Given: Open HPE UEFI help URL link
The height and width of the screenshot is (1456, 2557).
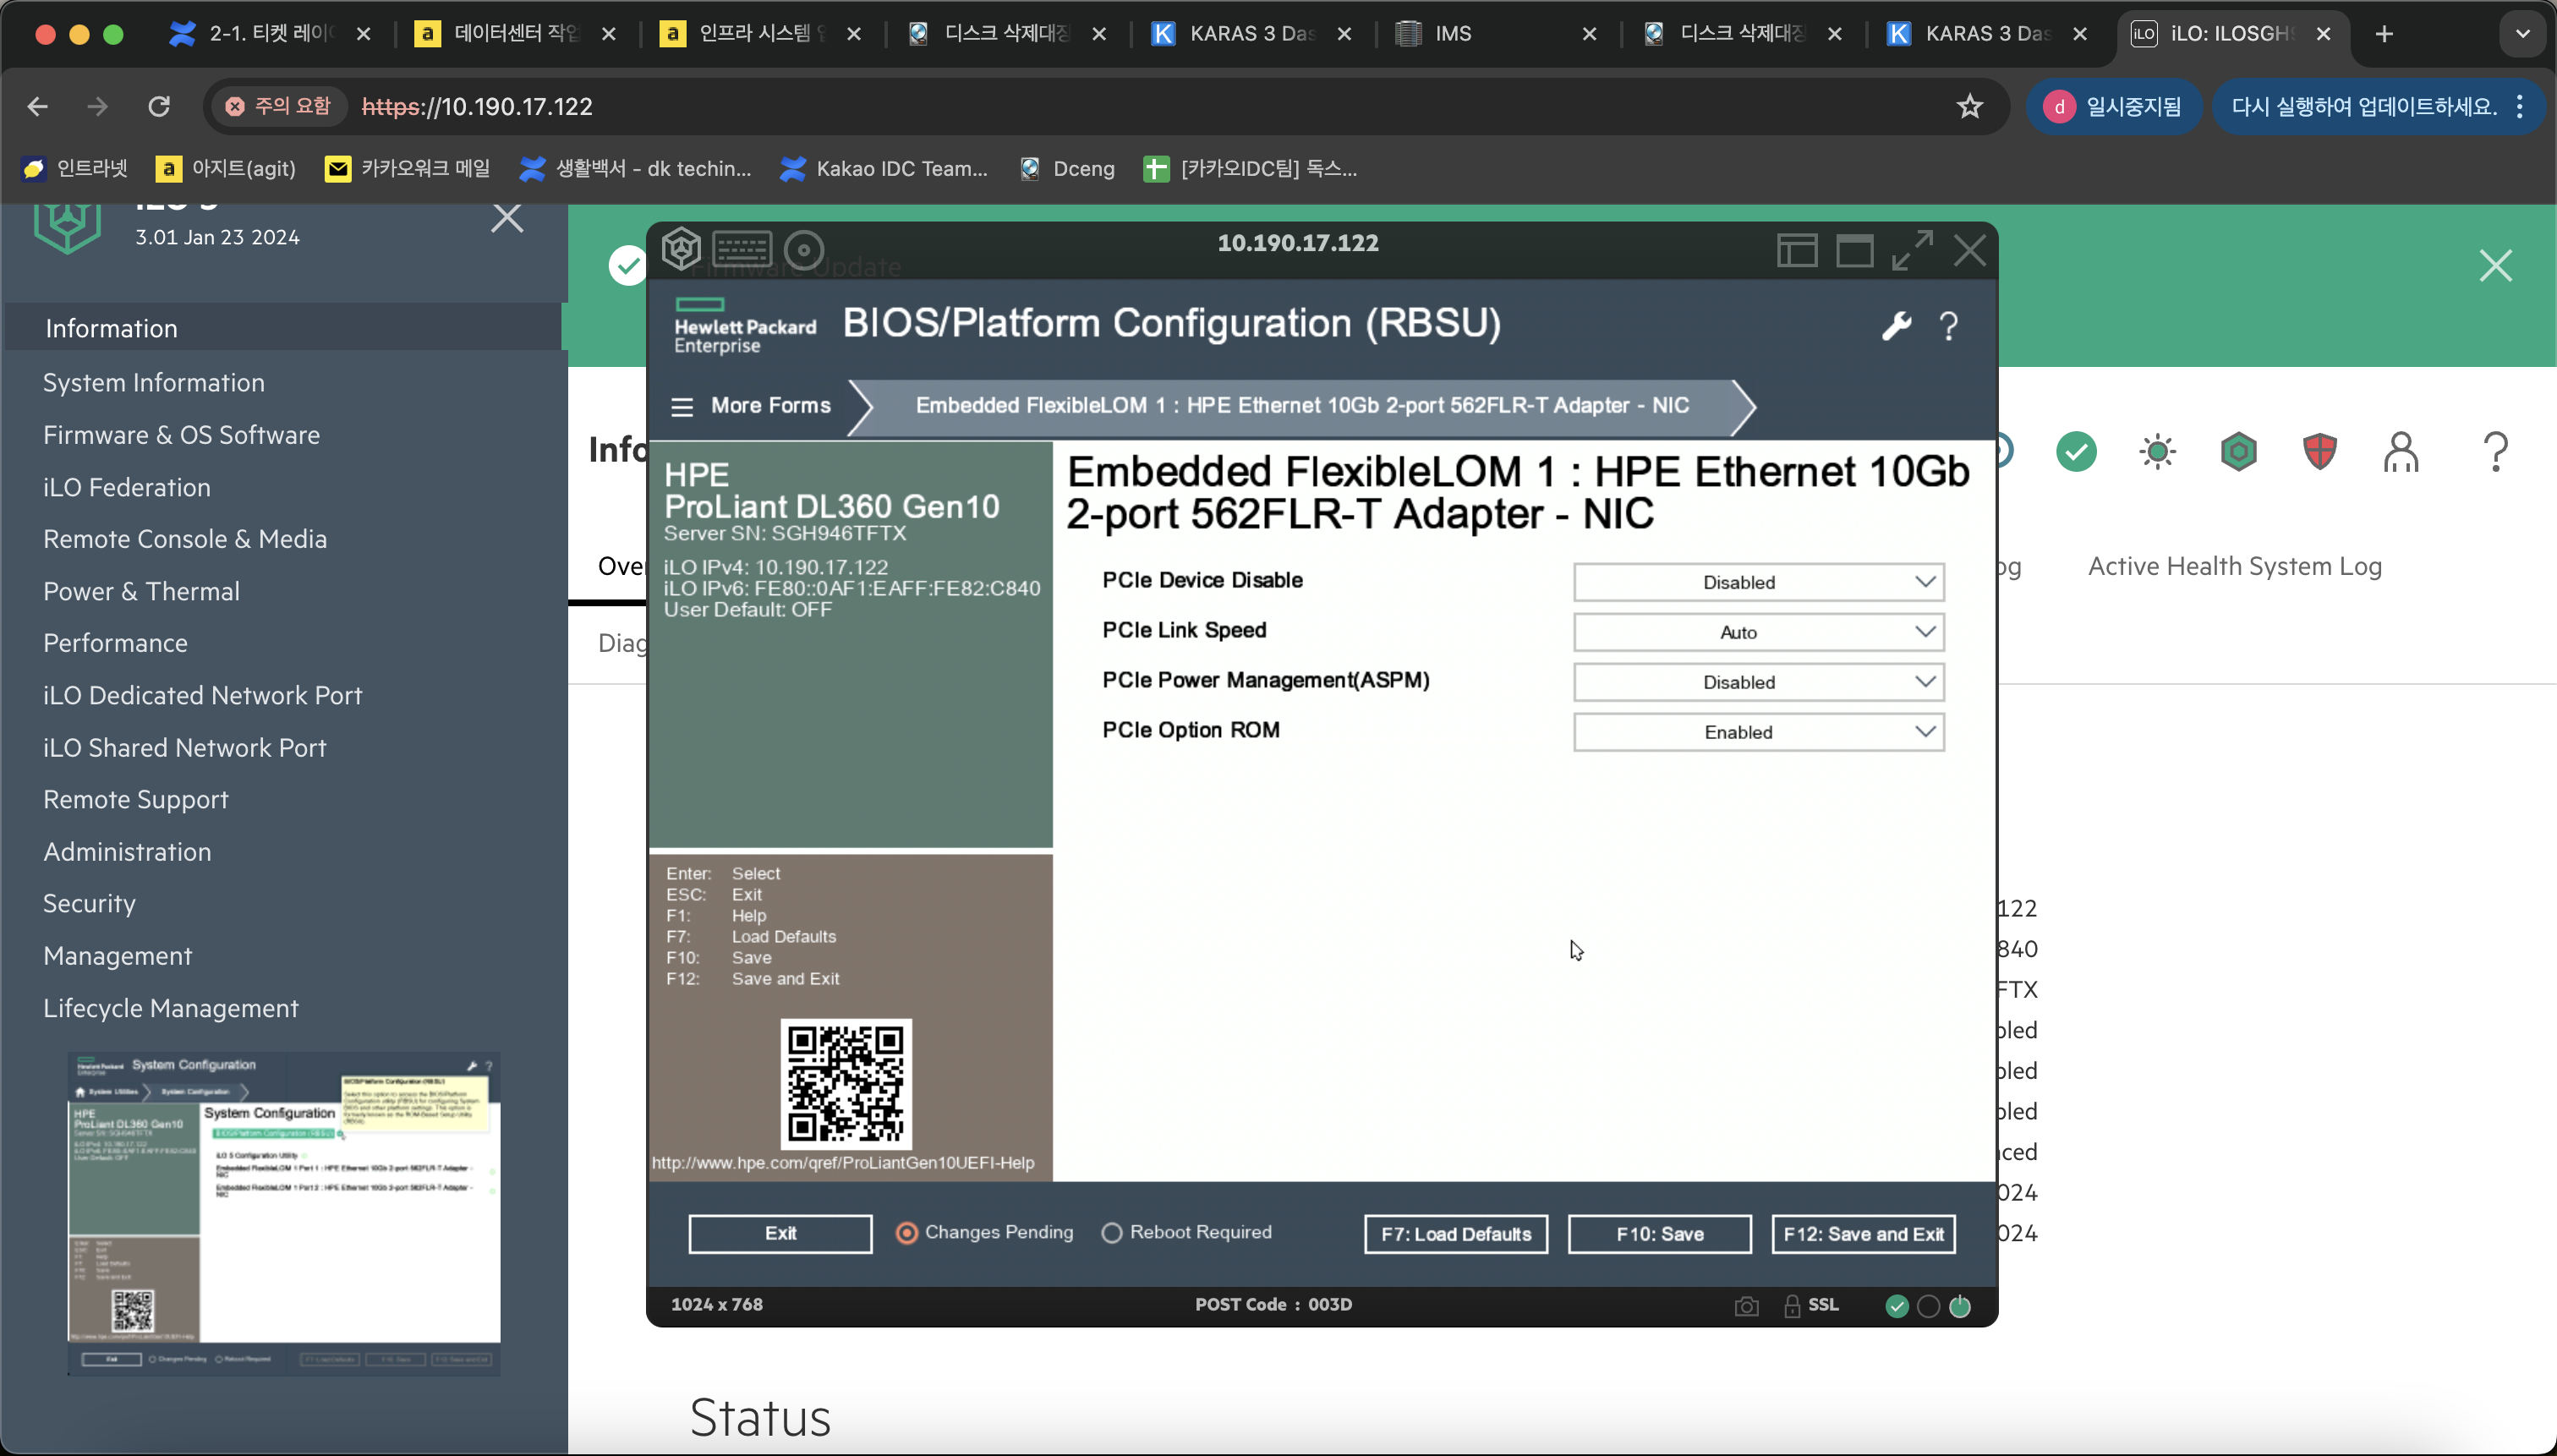Looking at the screenshot, I should (843, 1163).
